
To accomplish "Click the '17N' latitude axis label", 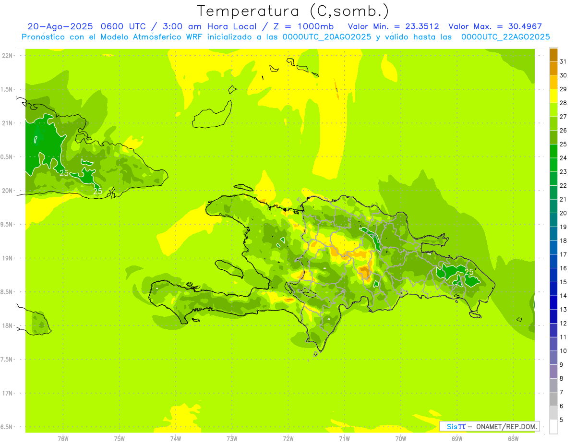I will 8,394.
